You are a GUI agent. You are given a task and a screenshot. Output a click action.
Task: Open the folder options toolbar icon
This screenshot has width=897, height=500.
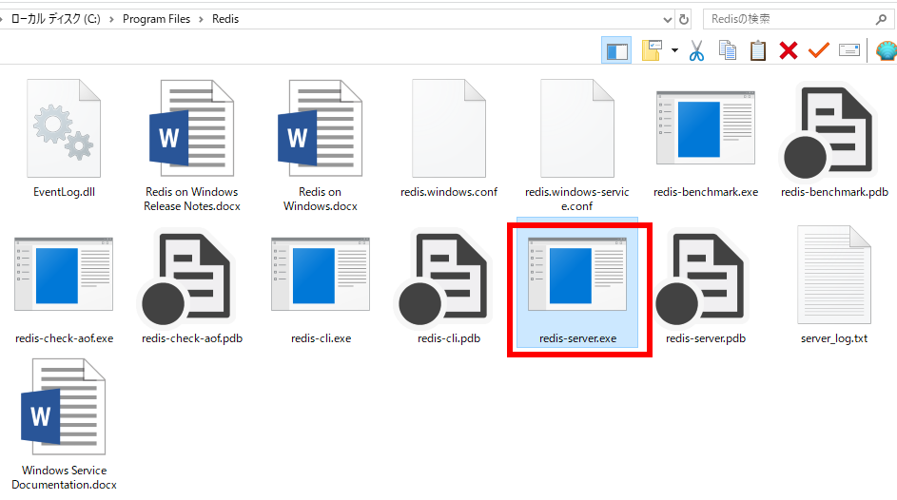click(x=652, y=51)
